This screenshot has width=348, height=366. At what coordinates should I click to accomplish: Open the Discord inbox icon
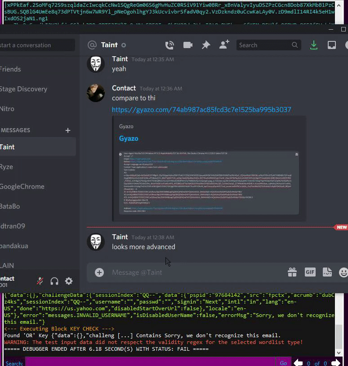click(x=332, y=45)
